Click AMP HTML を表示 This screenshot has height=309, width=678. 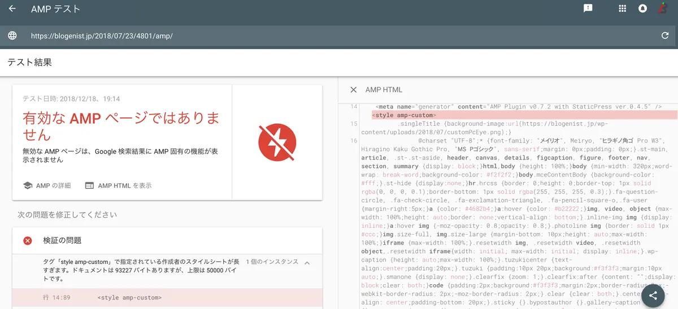(118, 186)
